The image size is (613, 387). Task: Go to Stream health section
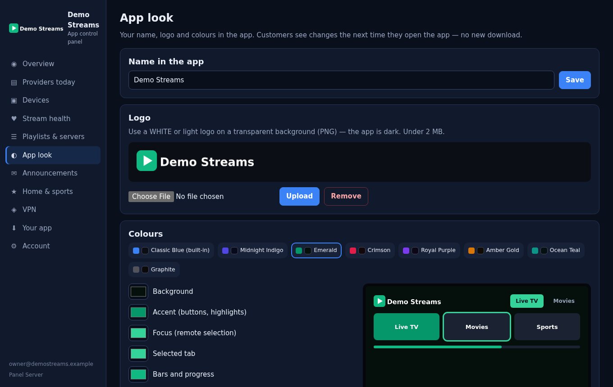point(53,119)
